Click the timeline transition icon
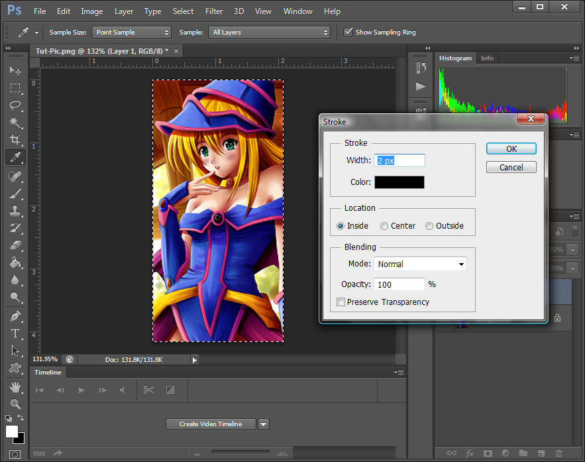The width and height of the screenshot is (585, 462). pyautogui.click(x=170, y=390)
